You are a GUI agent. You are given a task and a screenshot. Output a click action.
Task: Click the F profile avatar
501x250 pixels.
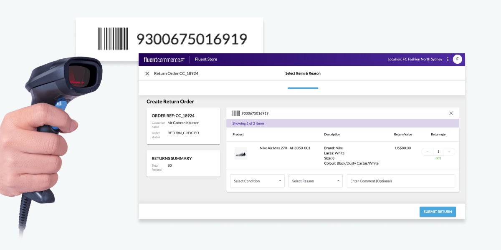coord(458,59)
